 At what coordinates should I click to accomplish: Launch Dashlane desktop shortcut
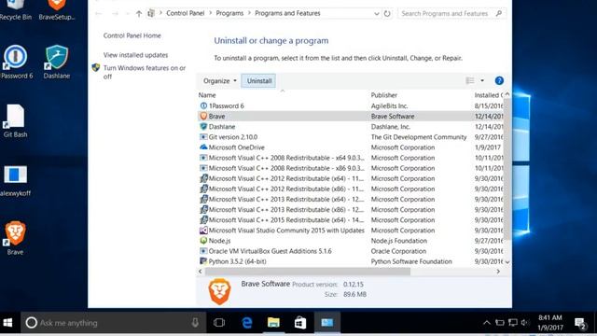coord(57,62)
